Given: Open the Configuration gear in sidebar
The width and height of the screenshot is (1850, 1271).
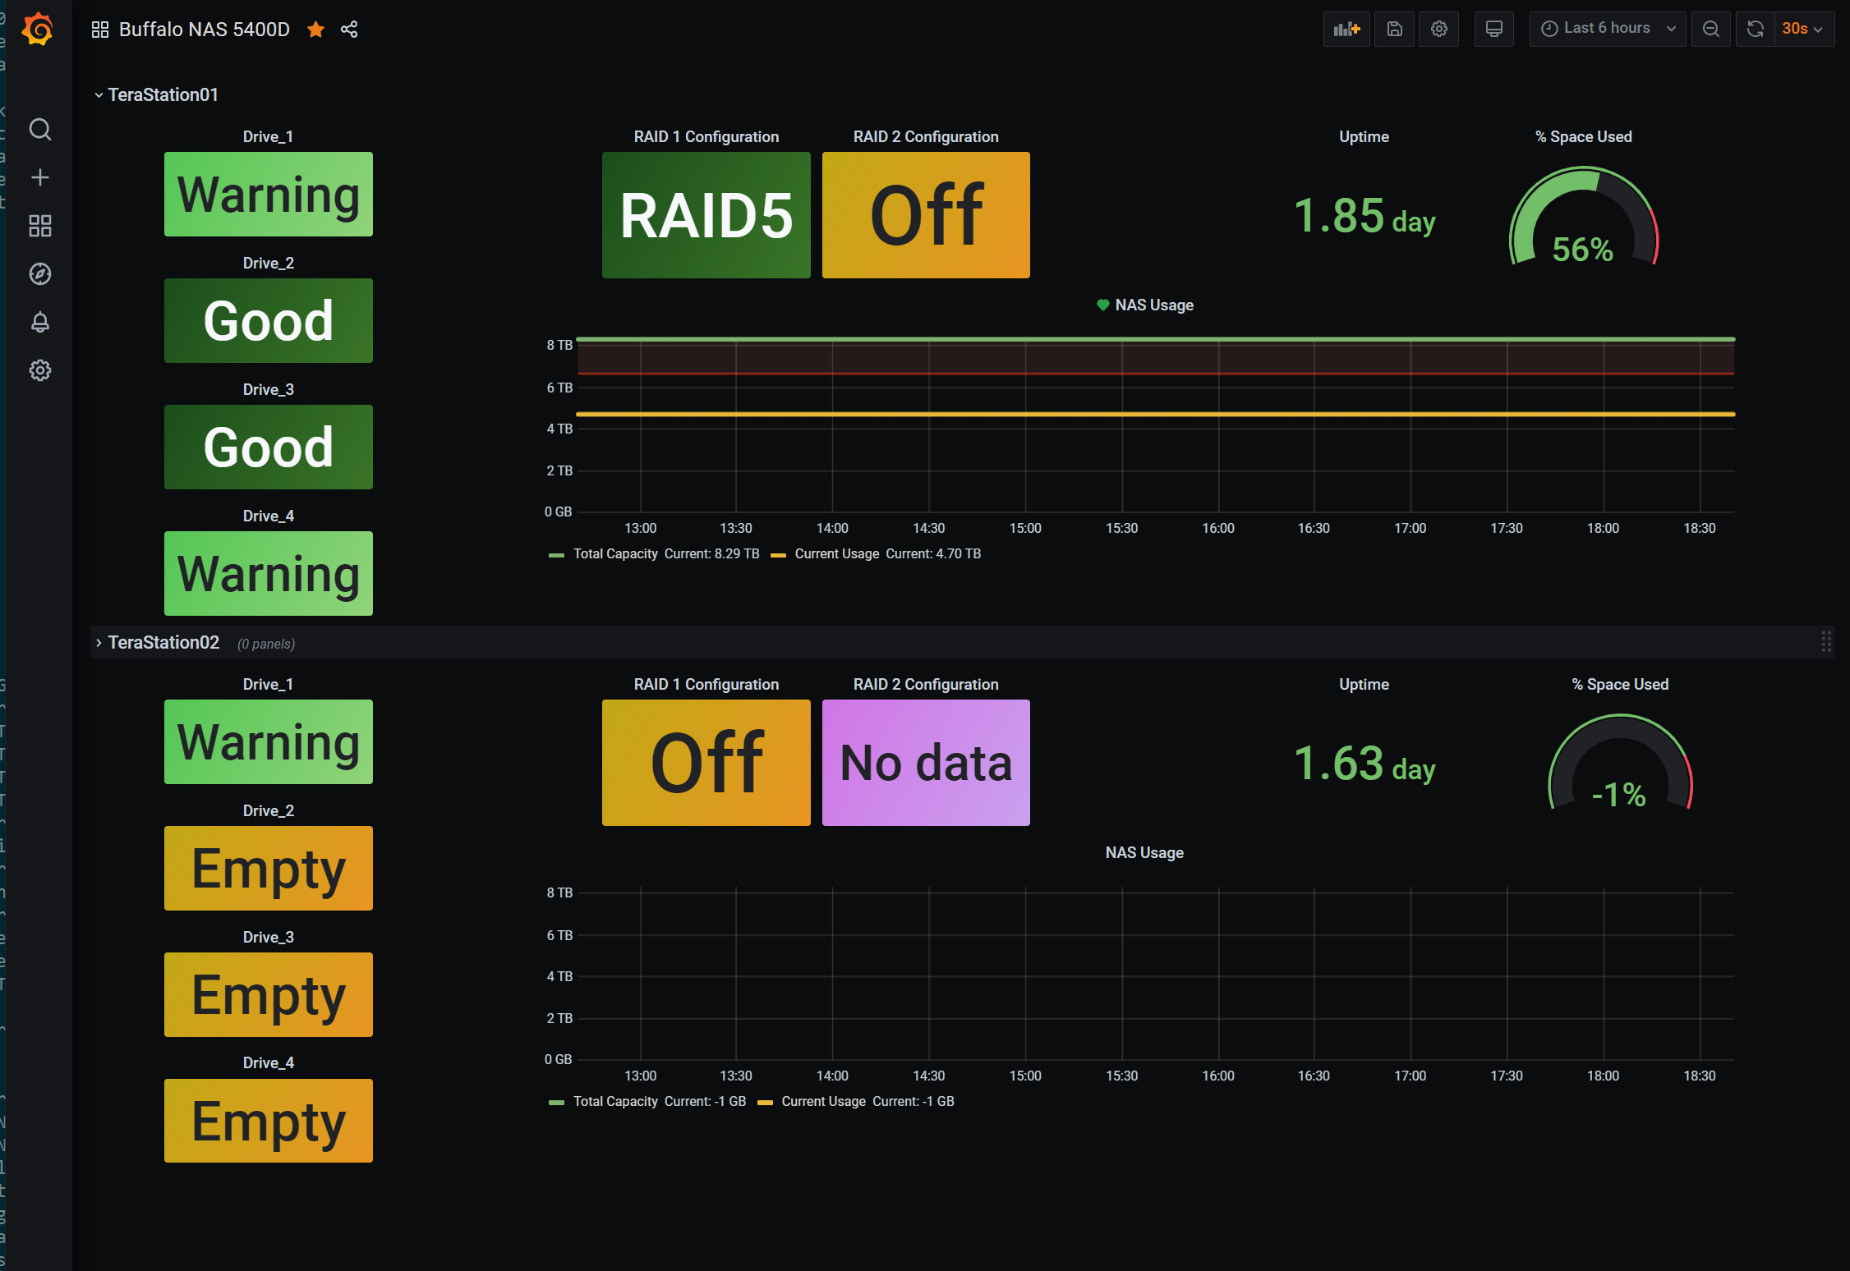Looking at the screenshot, I should [x=39, y=370].
